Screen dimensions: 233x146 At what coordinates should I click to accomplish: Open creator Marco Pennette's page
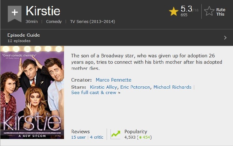[114, 80]
